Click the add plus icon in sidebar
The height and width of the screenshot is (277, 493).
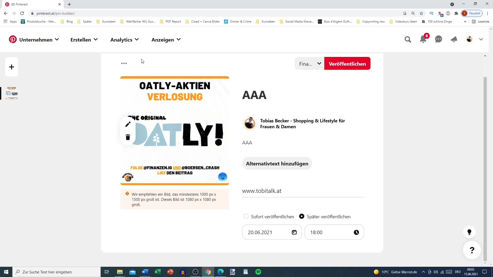pos(12,67)
